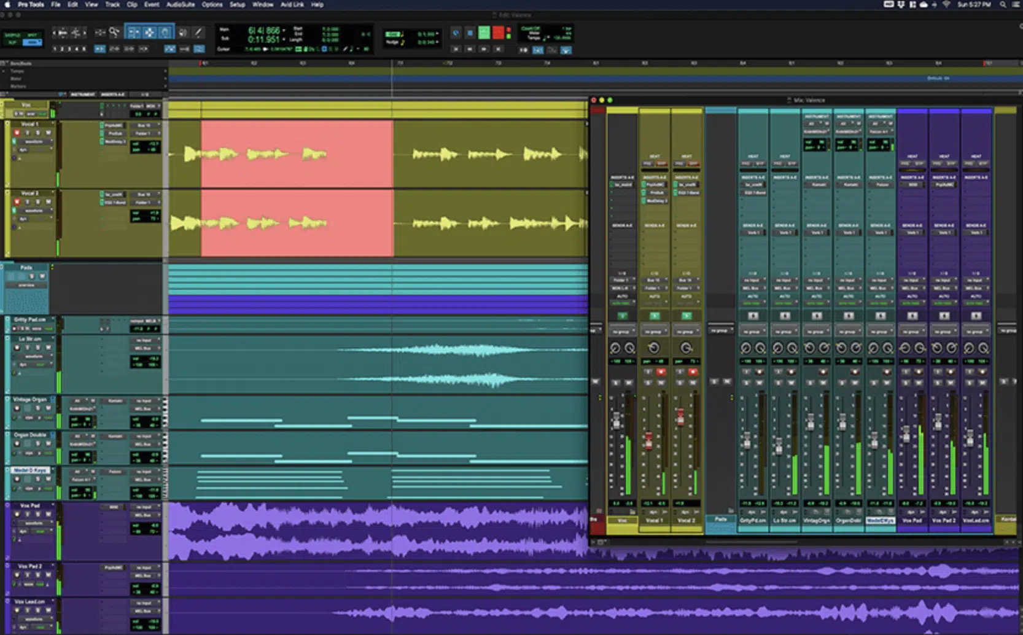Open Vocal 2 track view selector (waveform)
This screenshot has width=1023, height=635.
pyautogui.click(x=34, y=211)
